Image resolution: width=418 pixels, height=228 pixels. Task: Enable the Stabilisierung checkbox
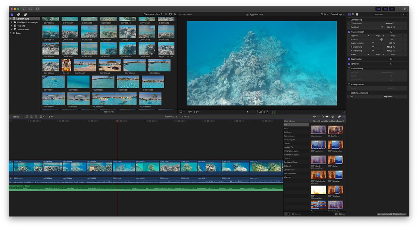click(x=349, y=69)
